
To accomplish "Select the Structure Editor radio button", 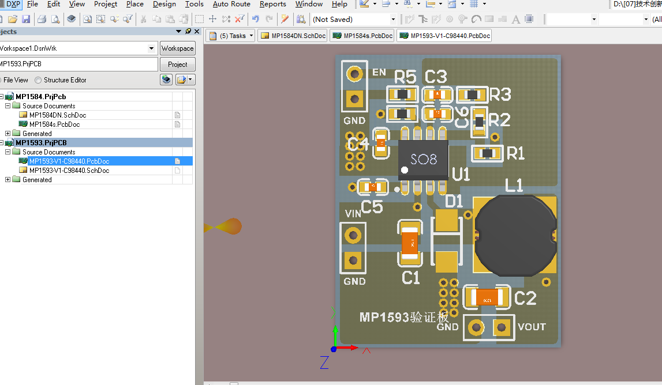I will tap(38, 80).
